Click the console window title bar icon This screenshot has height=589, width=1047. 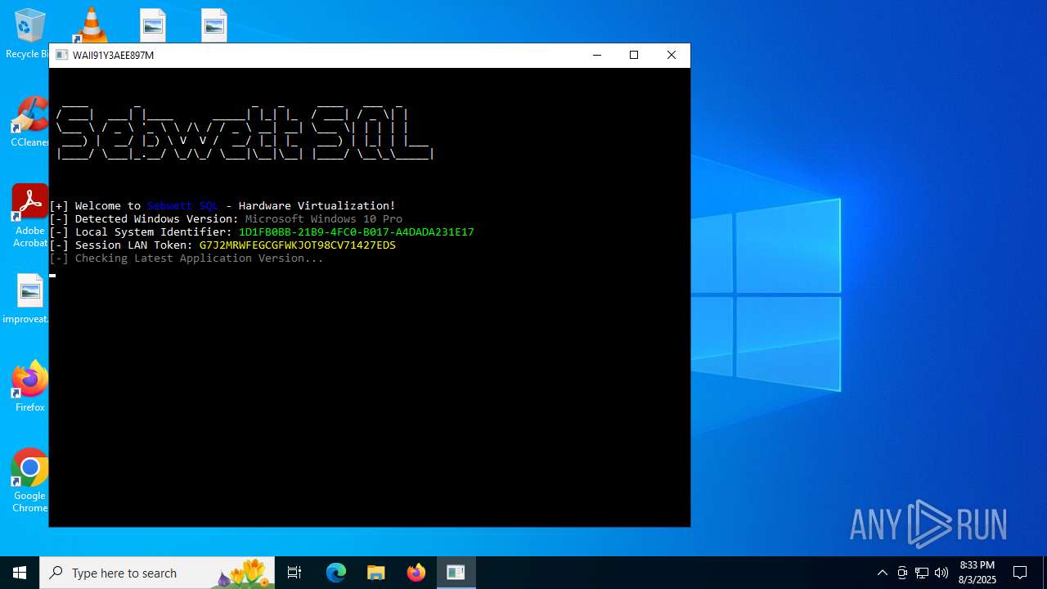[x=61, y=55]
